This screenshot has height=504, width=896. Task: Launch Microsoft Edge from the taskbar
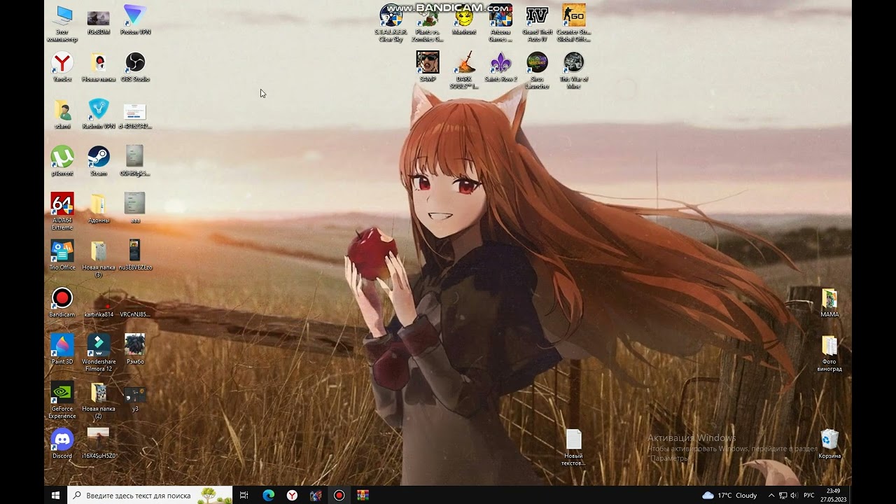coord(268,495)
